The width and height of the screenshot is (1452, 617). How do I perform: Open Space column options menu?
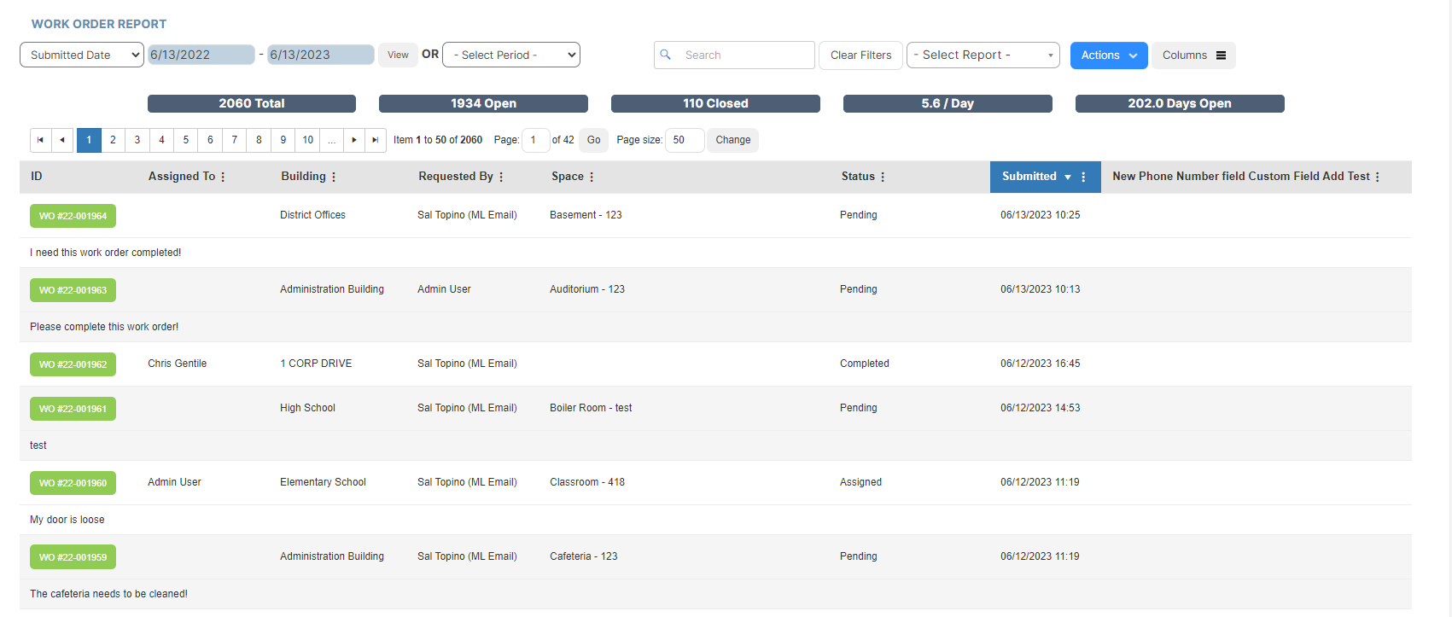592,177
